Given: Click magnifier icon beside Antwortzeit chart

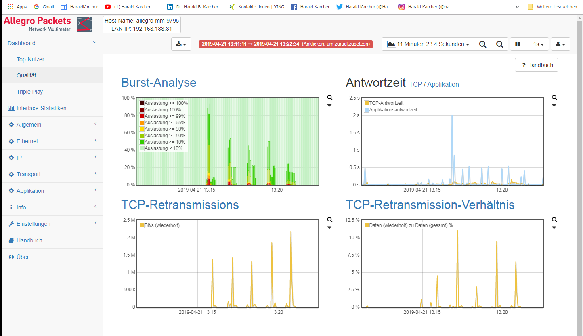Looking at the screenshot, I should 554,98.
